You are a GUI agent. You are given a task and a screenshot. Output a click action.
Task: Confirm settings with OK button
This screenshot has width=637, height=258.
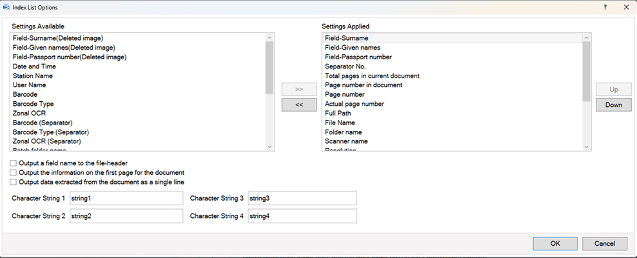click(x=555, y=243)
